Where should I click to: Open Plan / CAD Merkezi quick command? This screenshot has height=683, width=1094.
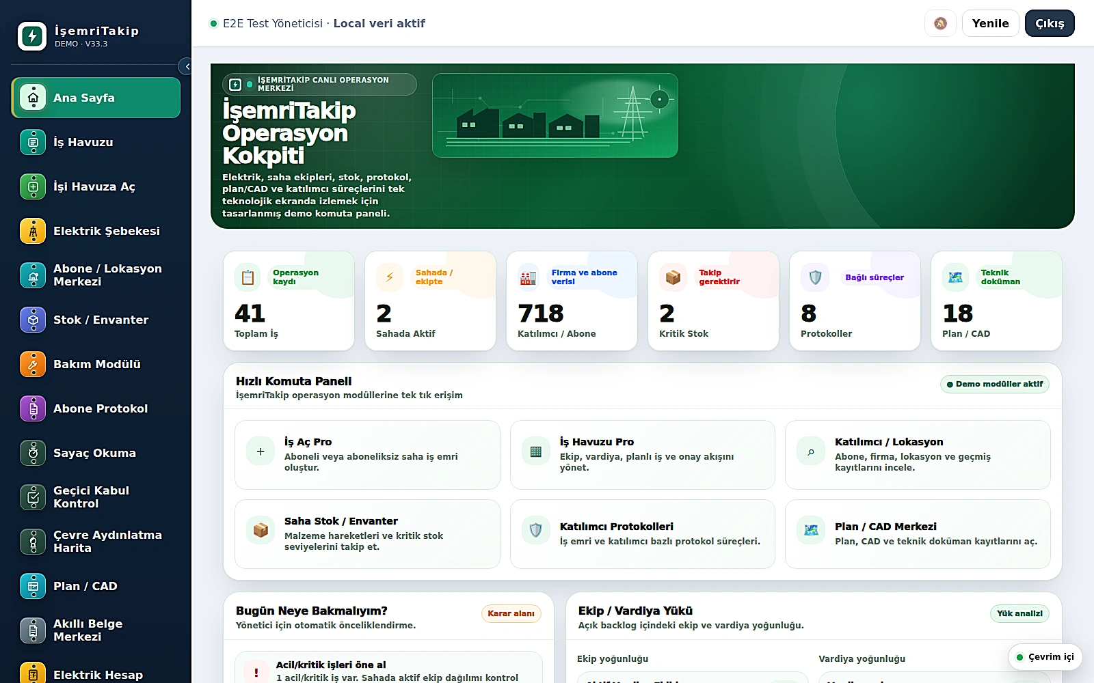pyautogui.click(x=918, y=534)
